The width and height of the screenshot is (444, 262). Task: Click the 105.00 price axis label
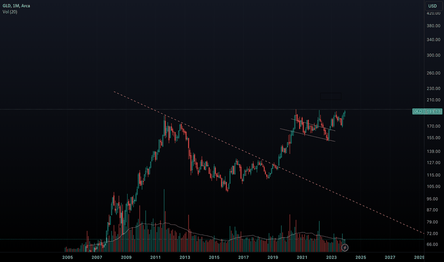pyautogui.click(x=433, y=187)
